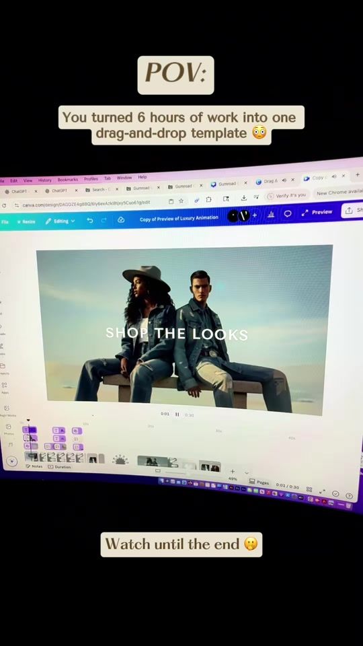Click the circled checkmark icon in bottom bar
This screenshot has height=646, width=363.
(335, 493)
